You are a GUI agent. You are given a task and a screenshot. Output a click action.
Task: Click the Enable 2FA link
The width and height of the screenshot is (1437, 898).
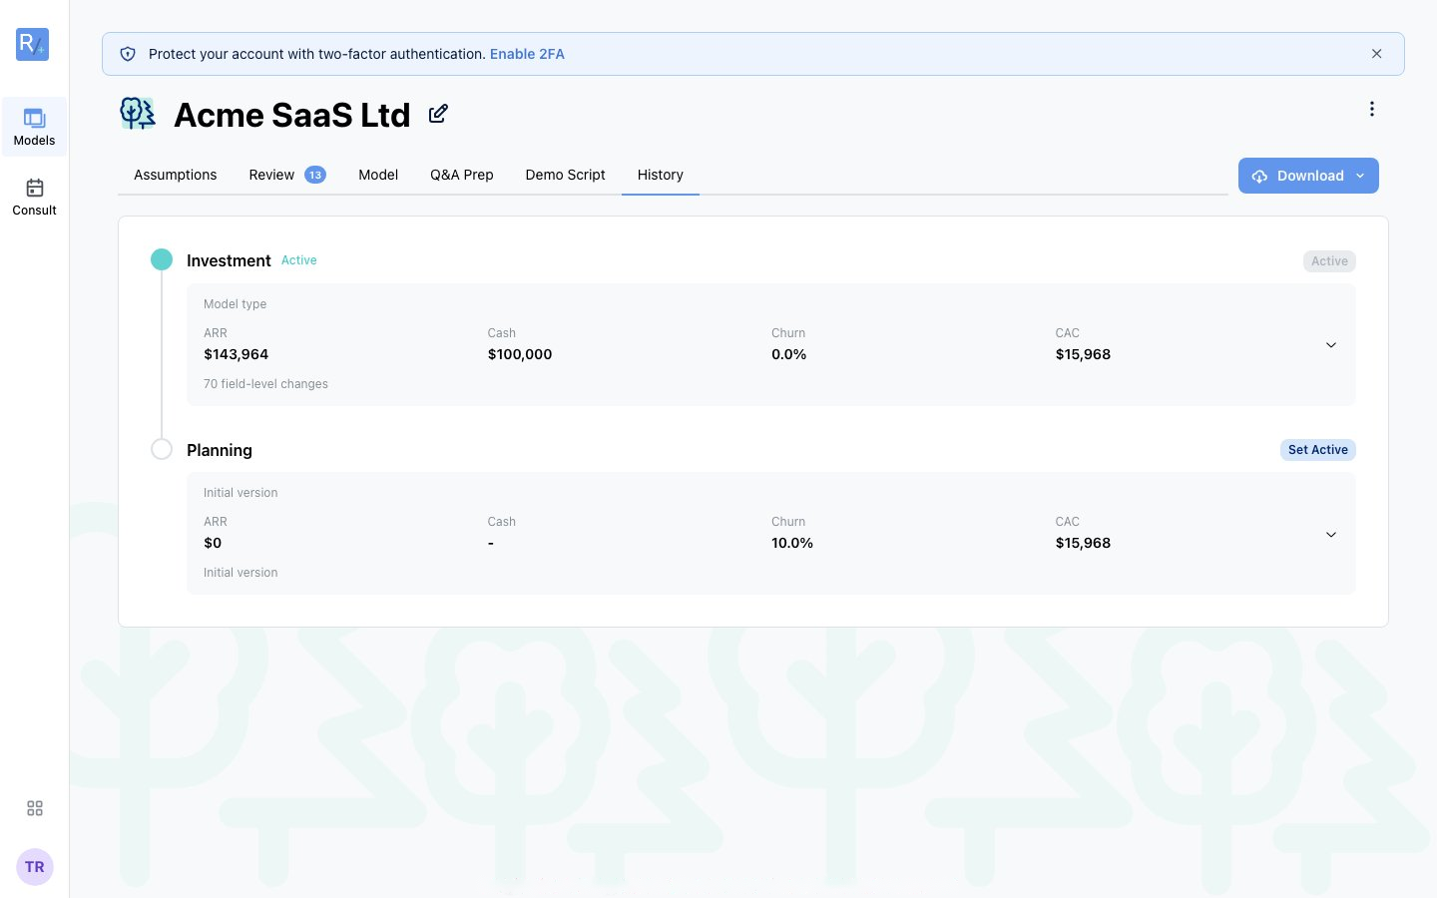[x=527, y=54]
